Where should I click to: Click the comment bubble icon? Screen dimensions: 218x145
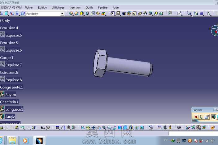point(48,127)
